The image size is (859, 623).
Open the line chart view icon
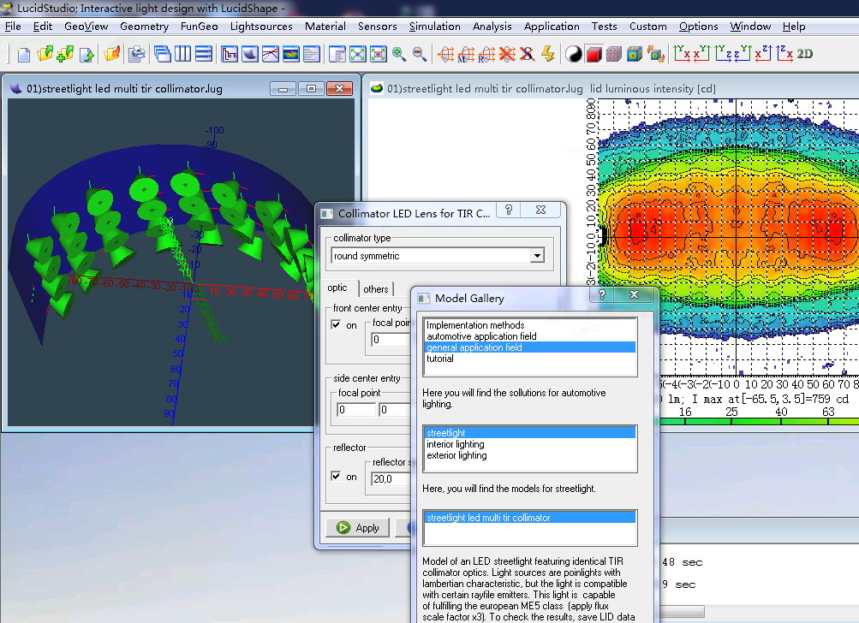(x=270, y=54)
